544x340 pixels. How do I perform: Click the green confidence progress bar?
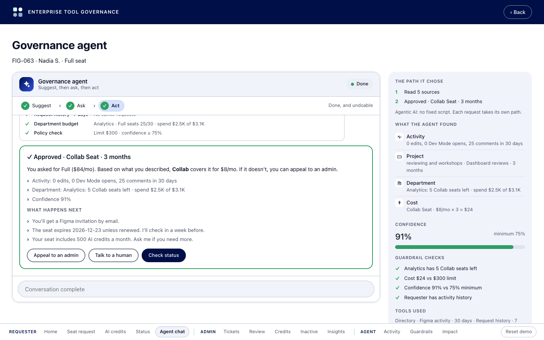click(x=454, y=247)
